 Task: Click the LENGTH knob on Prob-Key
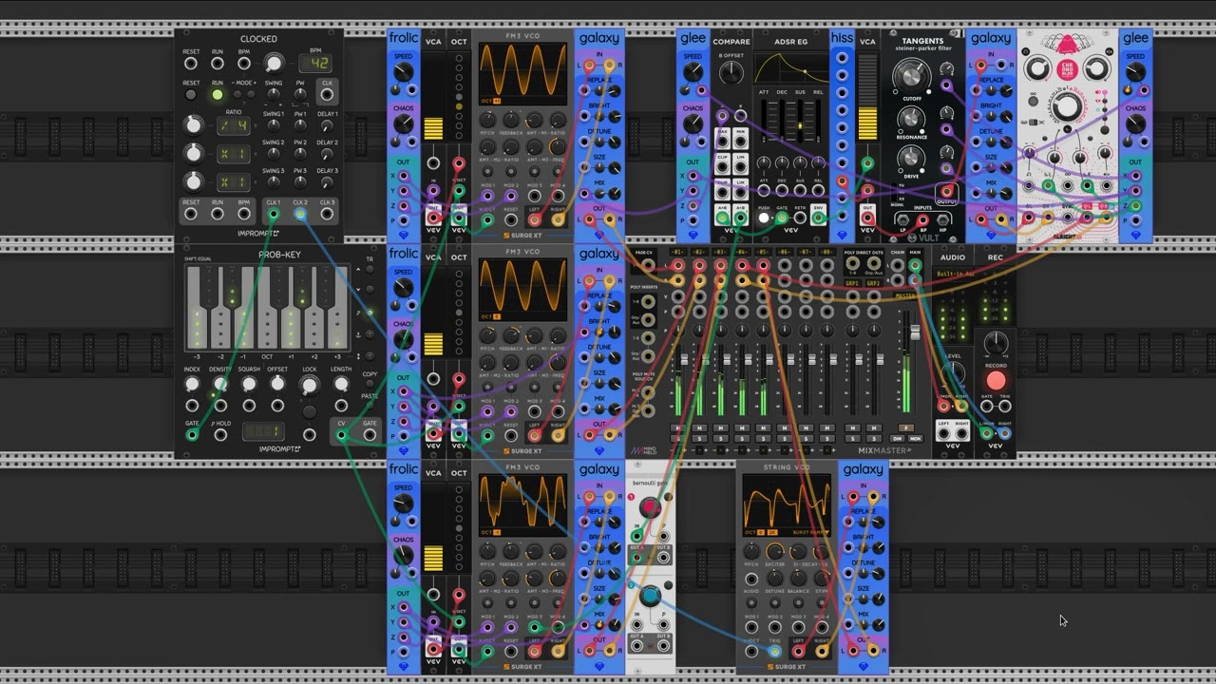340,384
